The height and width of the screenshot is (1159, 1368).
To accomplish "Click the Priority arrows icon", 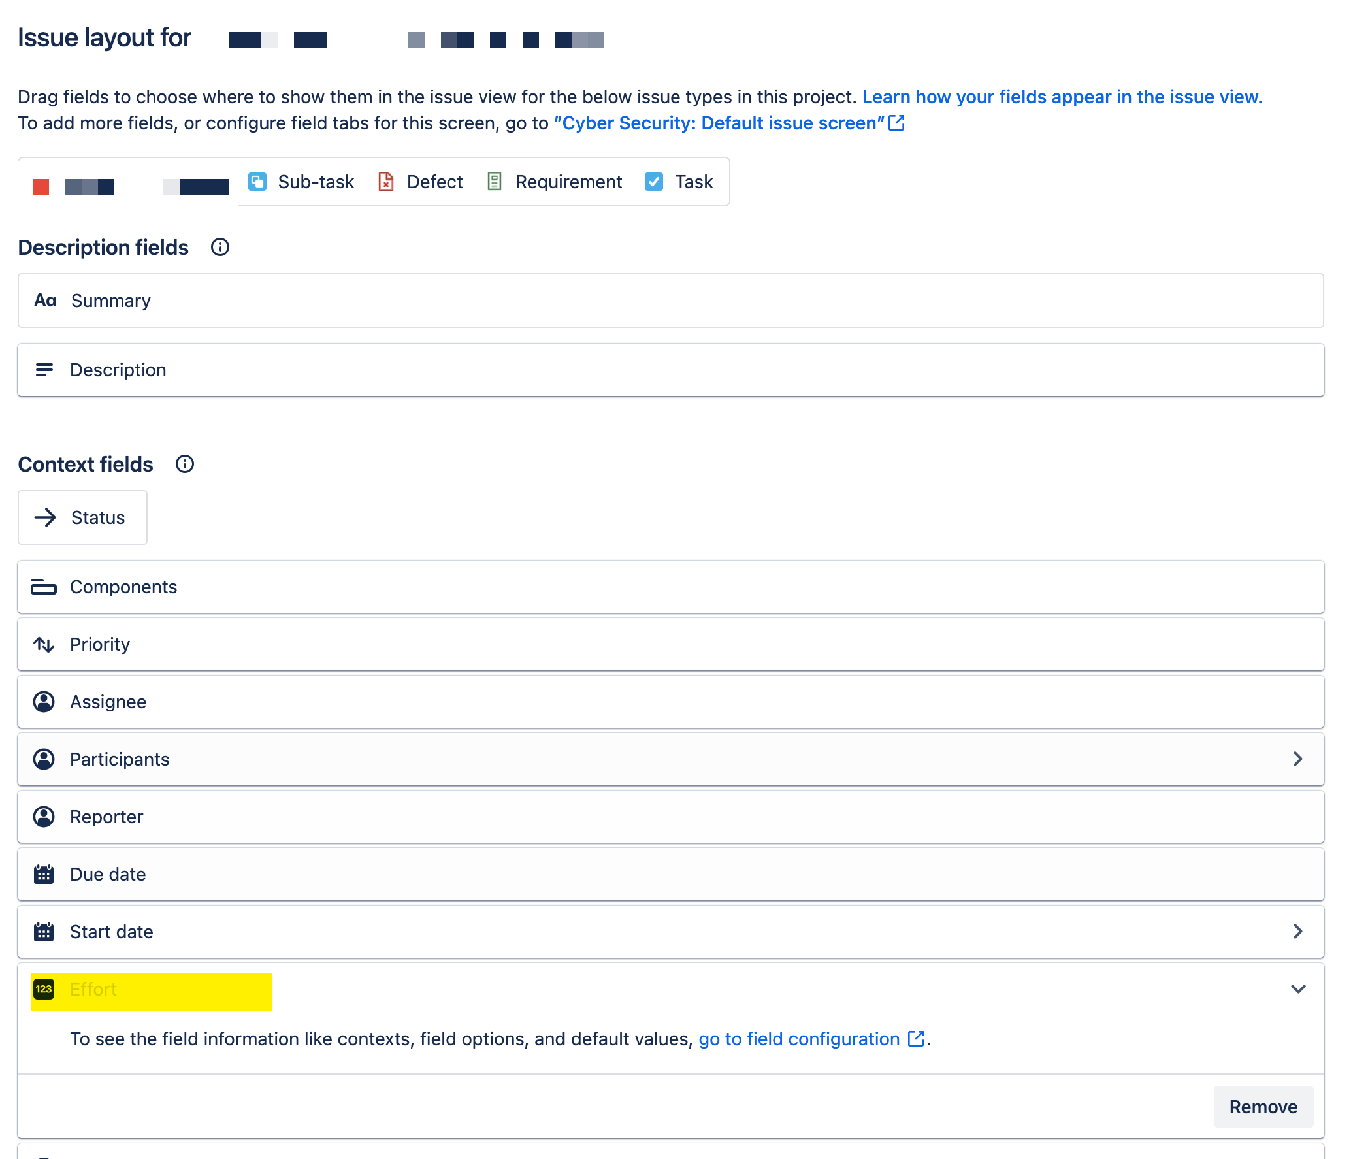I will coord(43,644).
